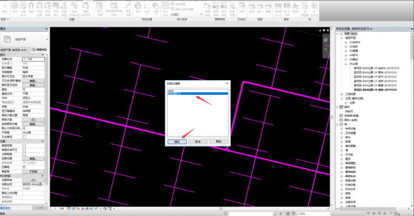Open Main Model design option dropdown
Screen dimensions: 414x216
point(186,14)
